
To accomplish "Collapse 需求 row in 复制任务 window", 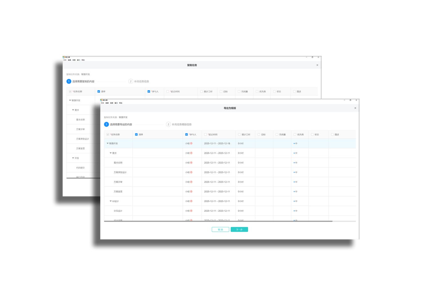I will pos(73,110).
